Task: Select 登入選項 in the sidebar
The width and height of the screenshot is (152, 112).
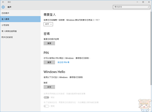Action: point(20,19)
